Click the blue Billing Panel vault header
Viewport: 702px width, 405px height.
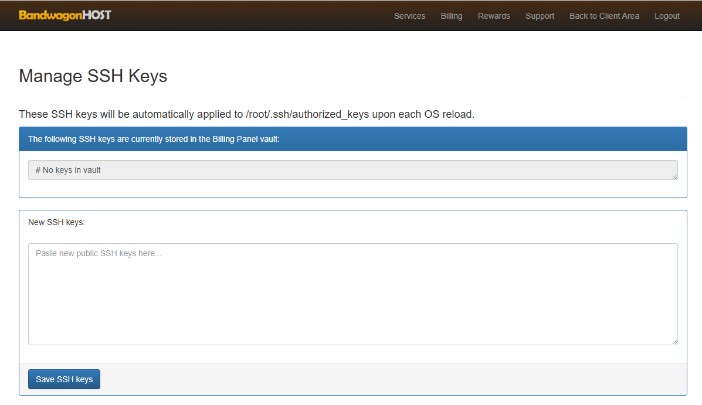click(352, 139)
